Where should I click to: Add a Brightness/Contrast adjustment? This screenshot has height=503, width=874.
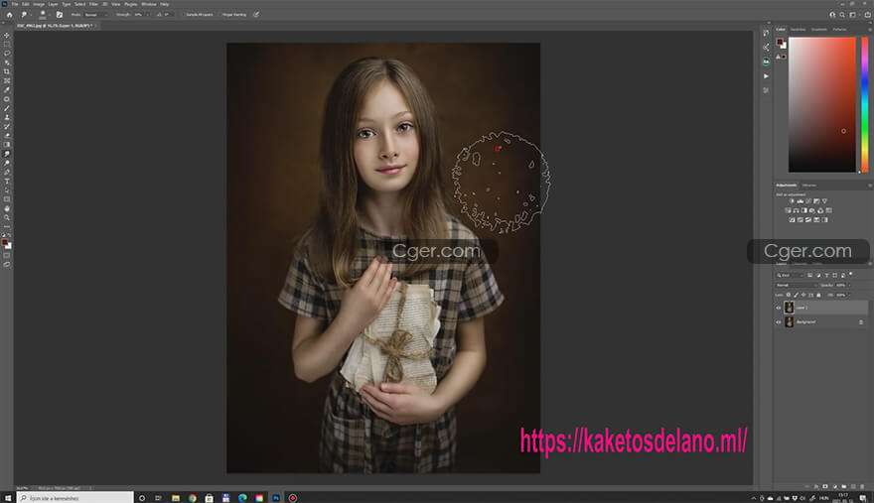pos(792,200)
